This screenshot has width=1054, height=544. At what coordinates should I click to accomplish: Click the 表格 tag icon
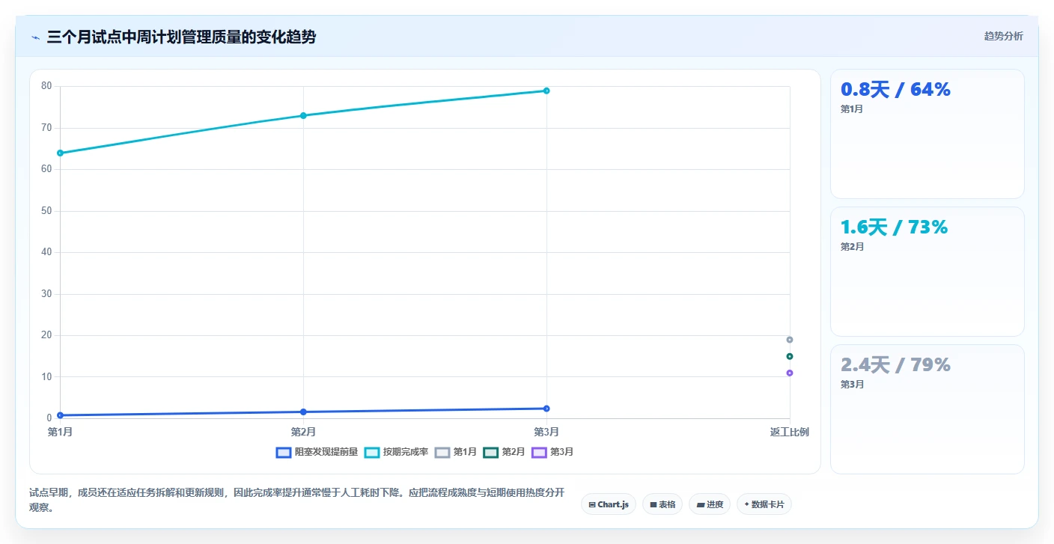(x=654, y=505)
